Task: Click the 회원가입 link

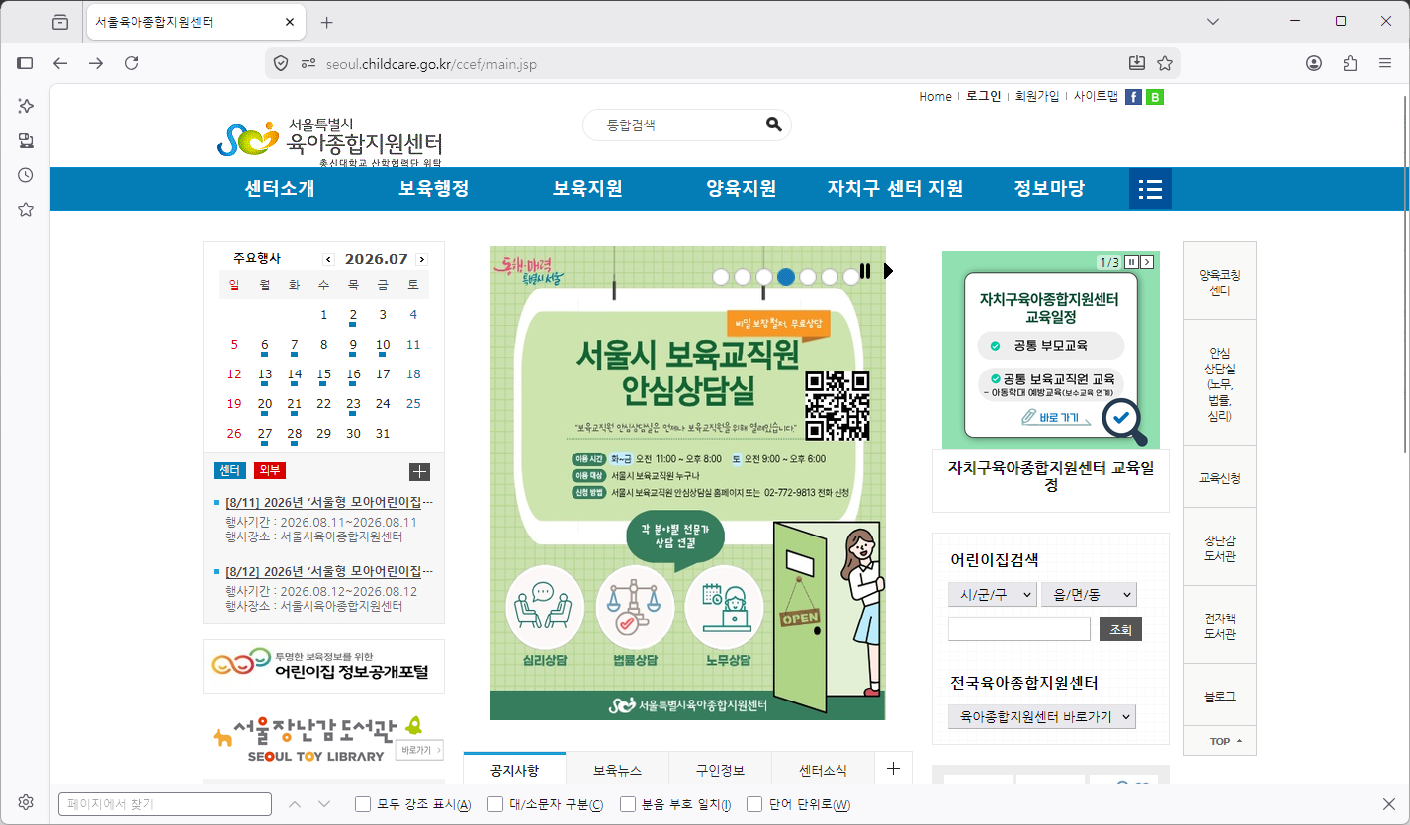Action: coord(1036,96)
